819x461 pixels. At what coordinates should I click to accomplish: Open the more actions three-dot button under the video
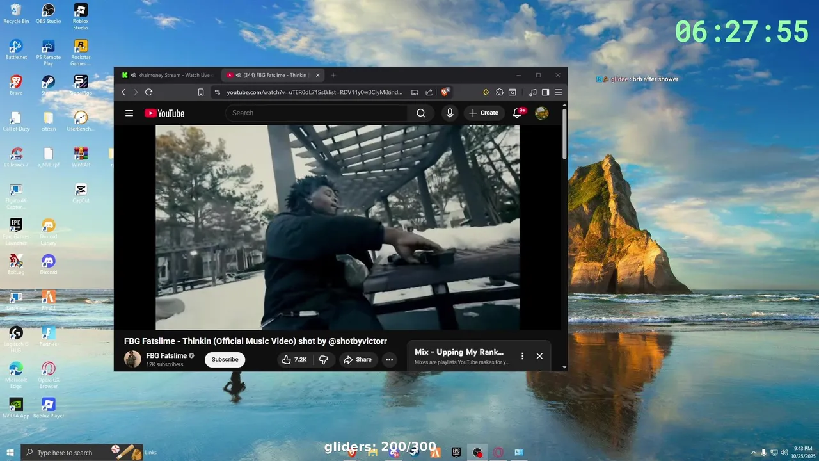coord(389,360)
